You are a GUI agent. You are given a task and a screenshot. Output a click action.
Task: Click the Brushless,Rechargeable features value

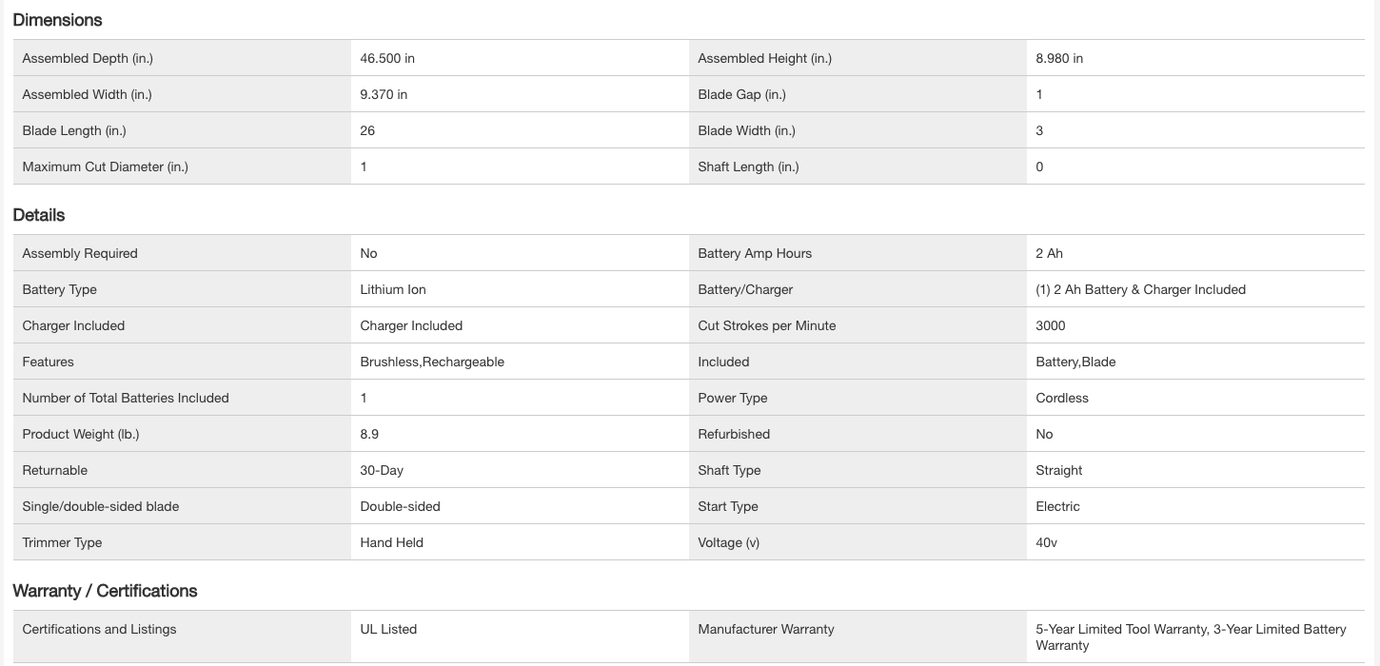coord(432,362)
